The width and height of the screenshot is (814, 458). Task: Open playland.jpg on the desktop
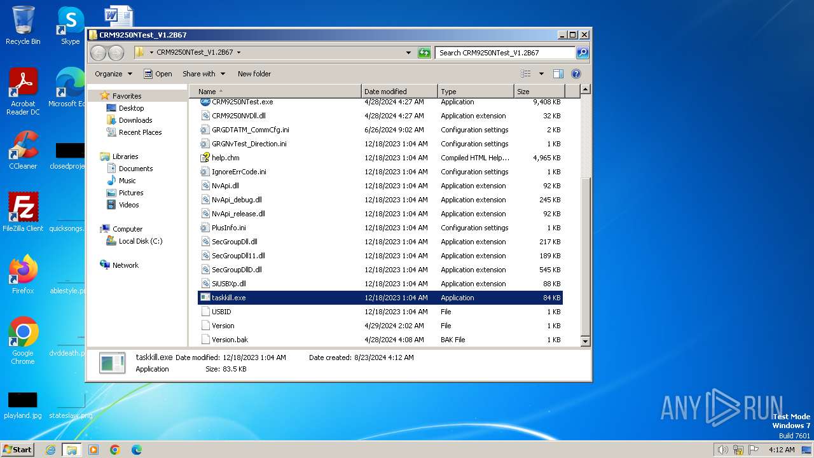[23, 406]
